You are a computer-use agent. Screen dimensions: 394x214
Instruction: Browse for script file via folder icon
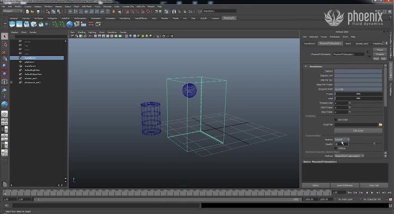(381, 125)
